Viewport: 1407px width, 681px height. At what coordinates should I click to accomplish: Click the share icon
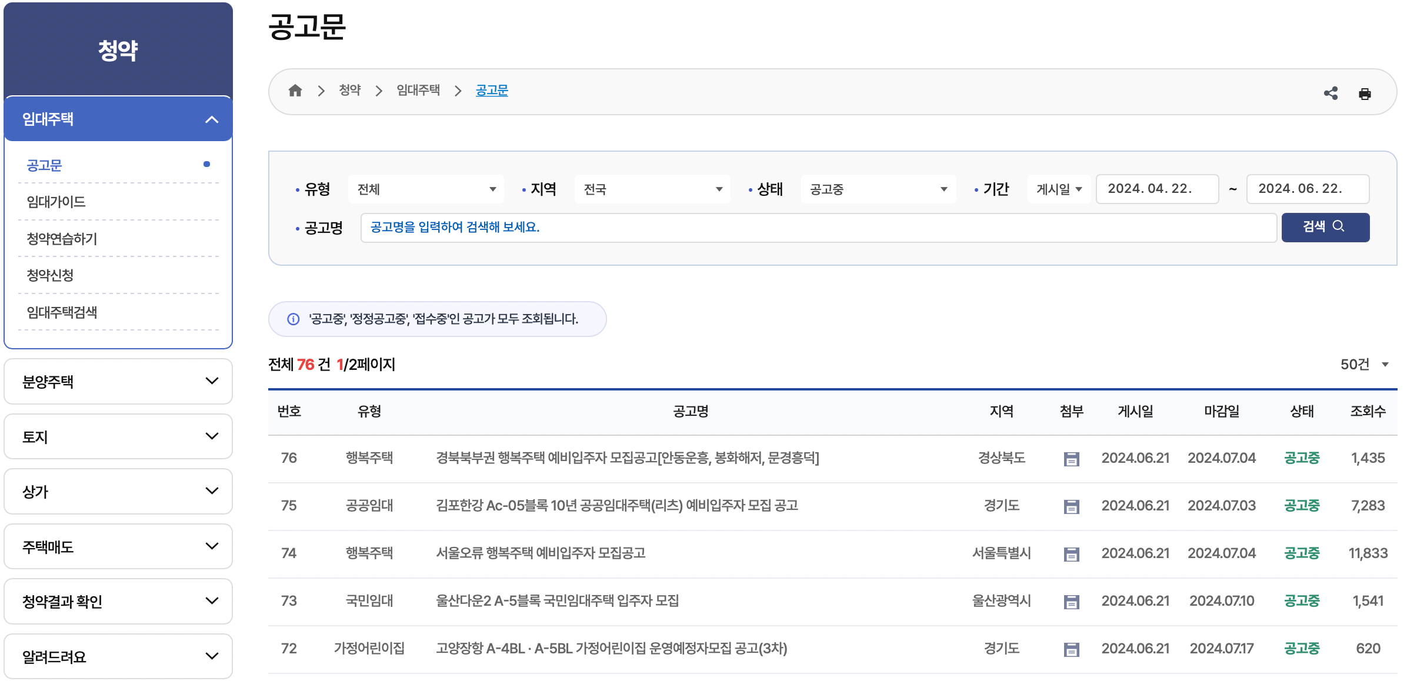[x=1331, y=94]
